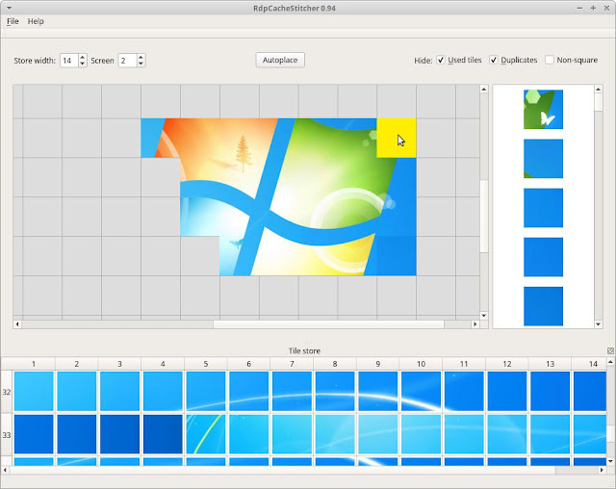Image resolution: width=616 pixels, height=489 pixels.
Task: Pick tile in row 33 column 4
Action: click(163, 434)
